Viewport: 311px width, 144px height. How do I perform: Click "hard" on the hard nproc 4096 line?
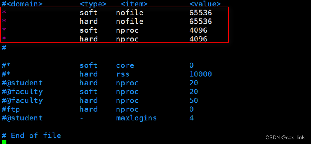click(x=88, y=39)
